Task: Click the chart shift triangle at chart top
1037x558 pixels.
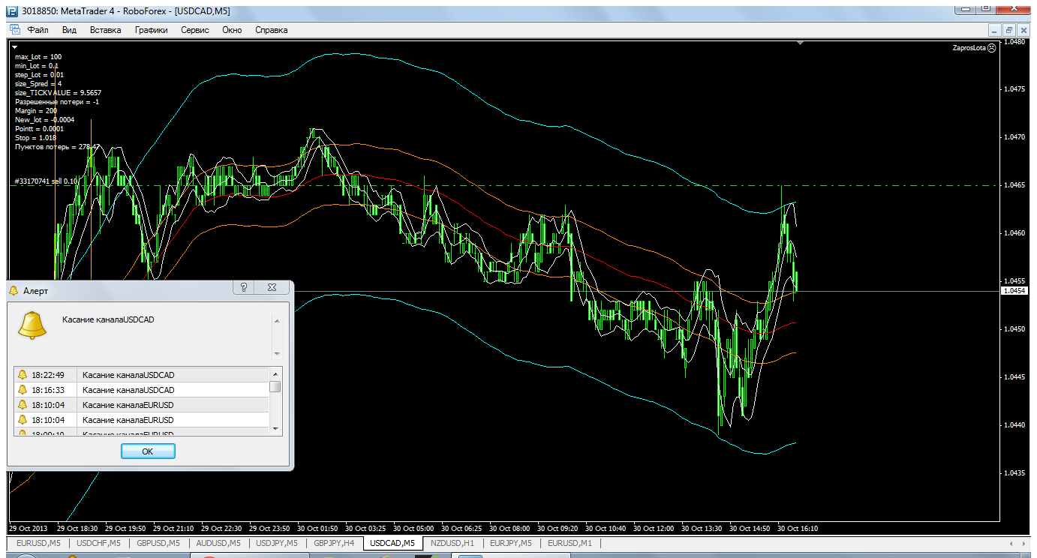Action: click(x=801, y=43)
